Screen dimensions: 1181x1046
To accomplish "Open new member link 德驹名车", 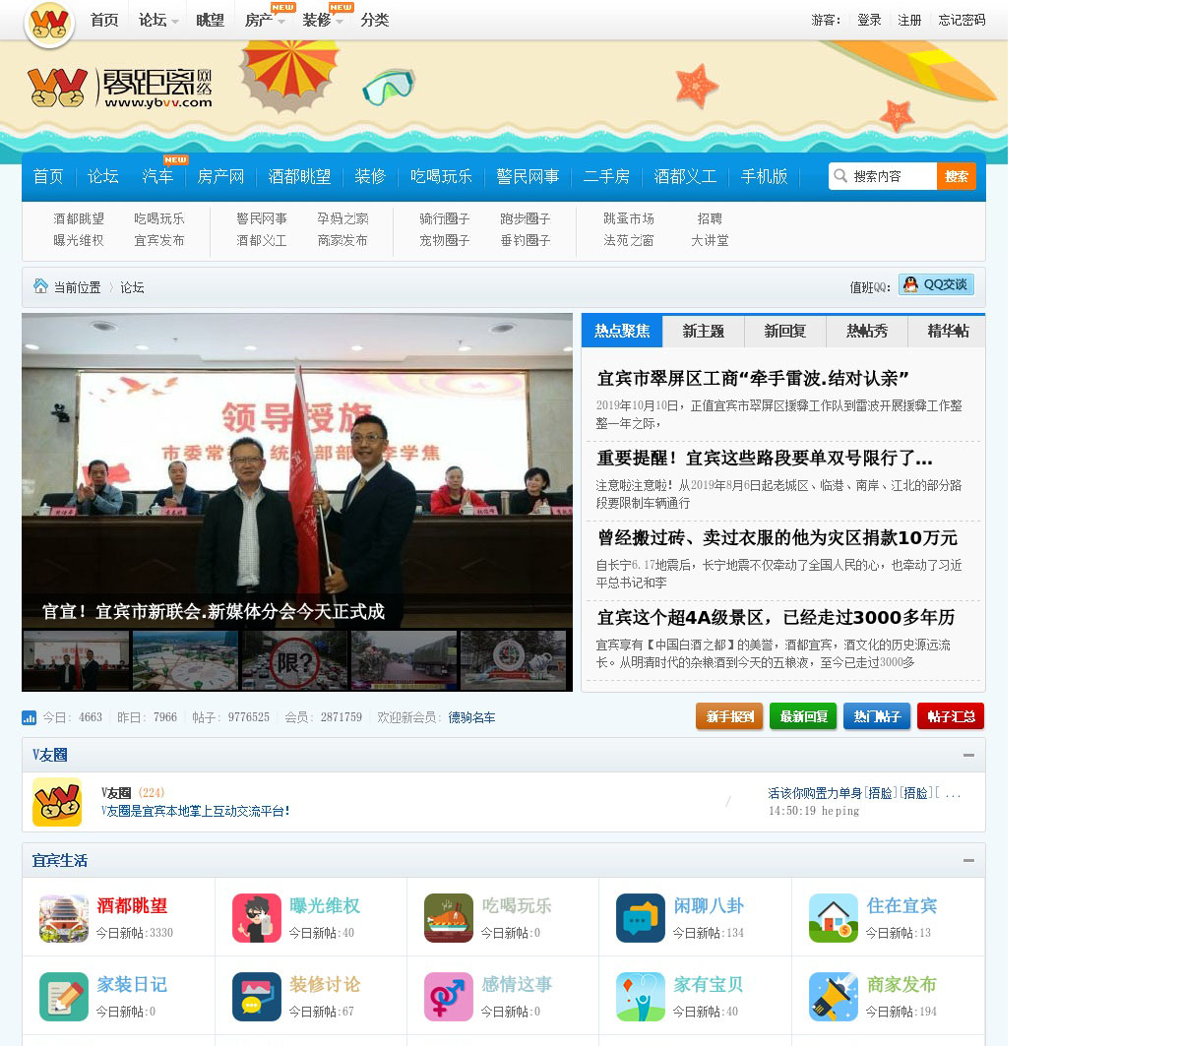I will click(x=472, y=717).
